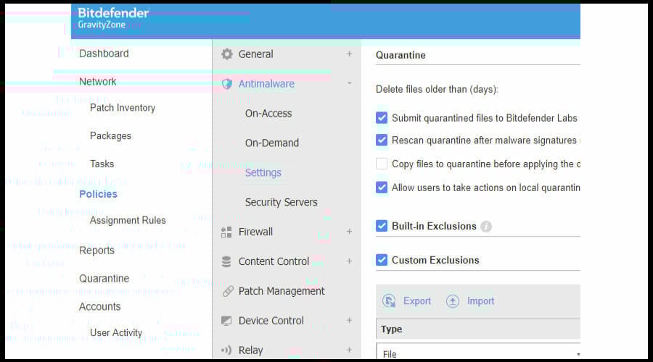This screenshot has width=653, height=362.
Task: Select the General policy section
Action: [255, 54]
